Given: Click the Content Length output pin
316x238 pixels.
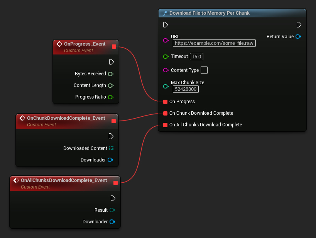Looking at the screenshot, I should tap(111, 85).
